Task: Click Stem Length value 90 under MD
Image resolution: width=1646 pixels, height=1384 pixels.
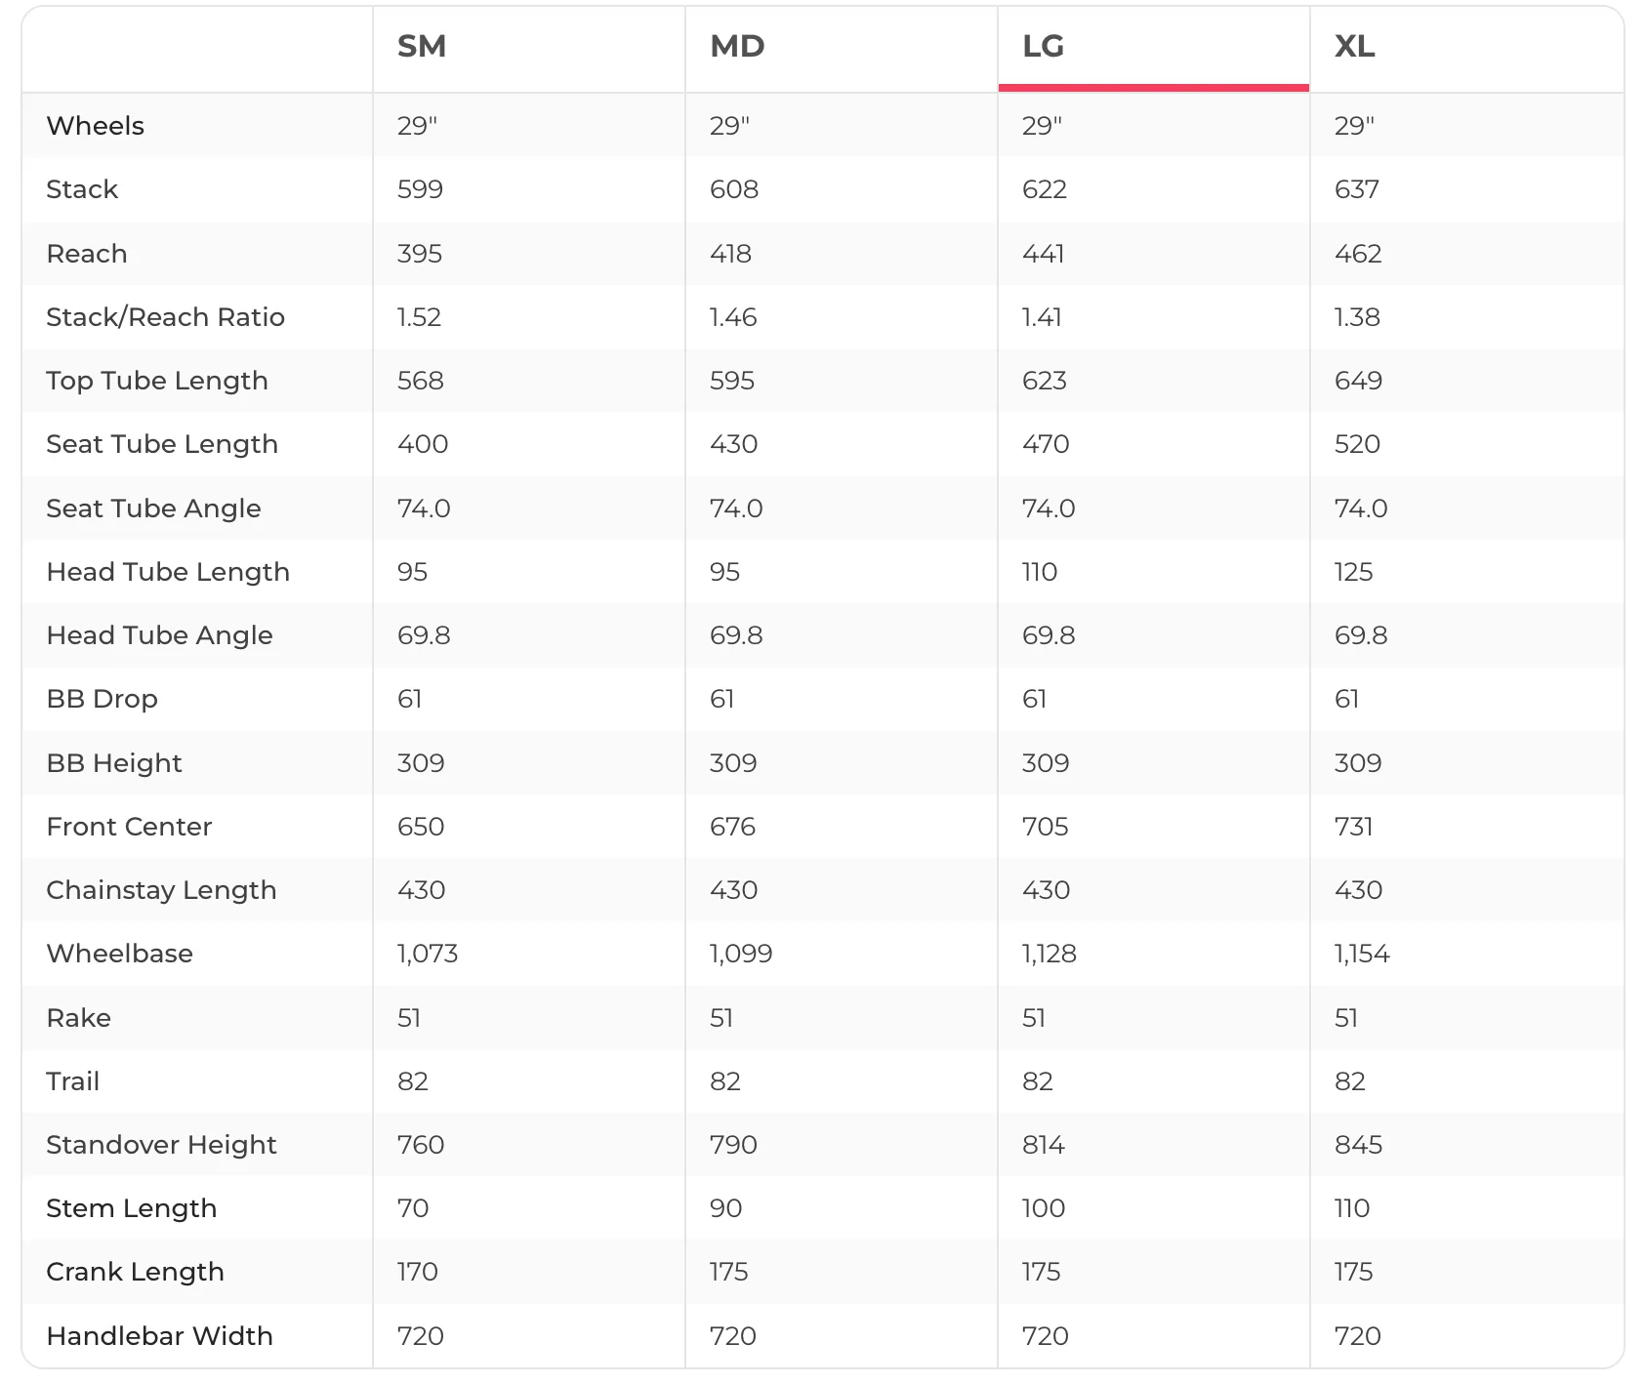Action: [725, 1208]
